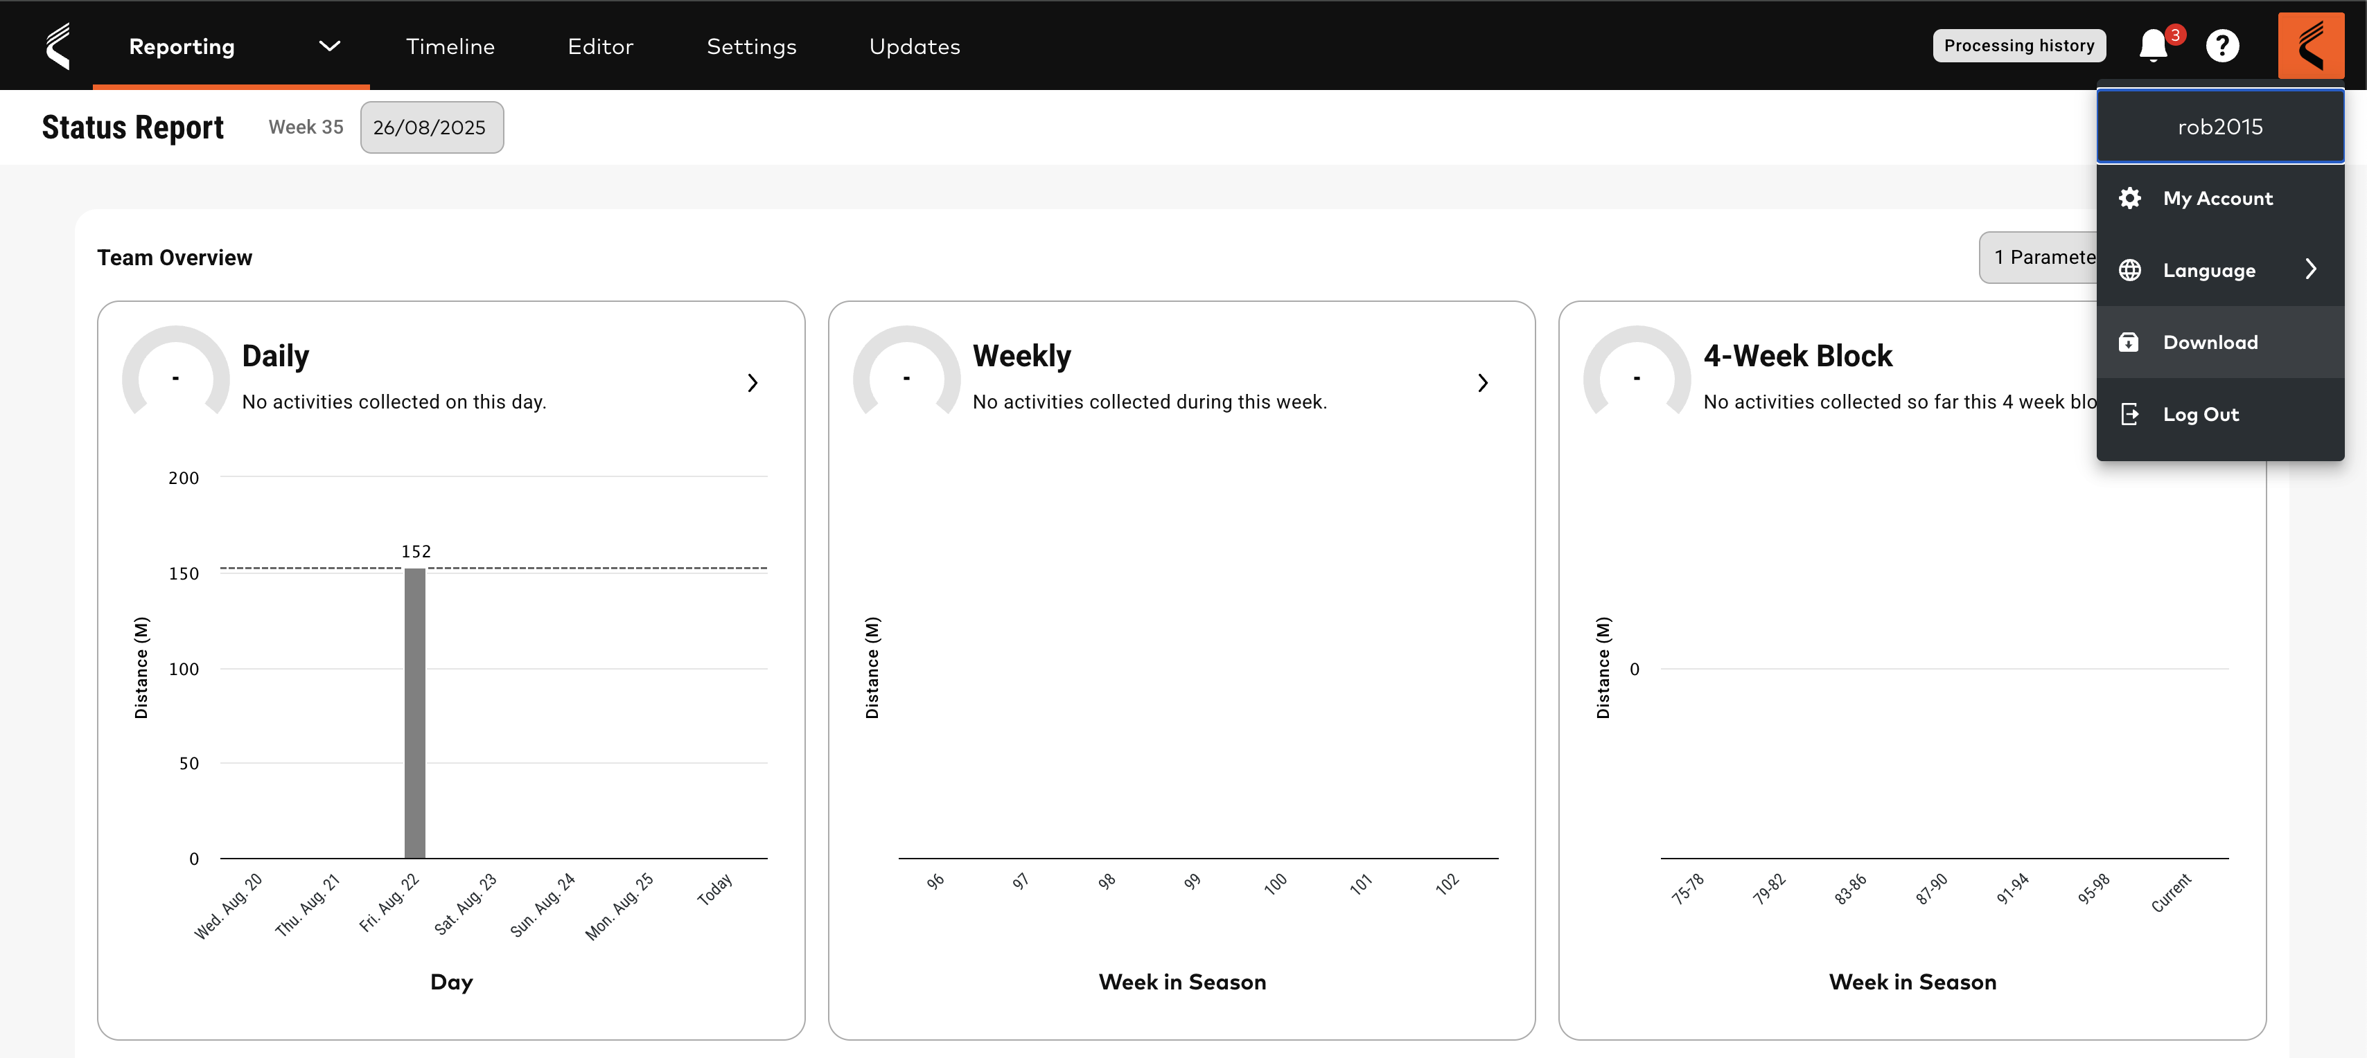Expand the Reporting dropdown chevron

[x=329, y=46]
